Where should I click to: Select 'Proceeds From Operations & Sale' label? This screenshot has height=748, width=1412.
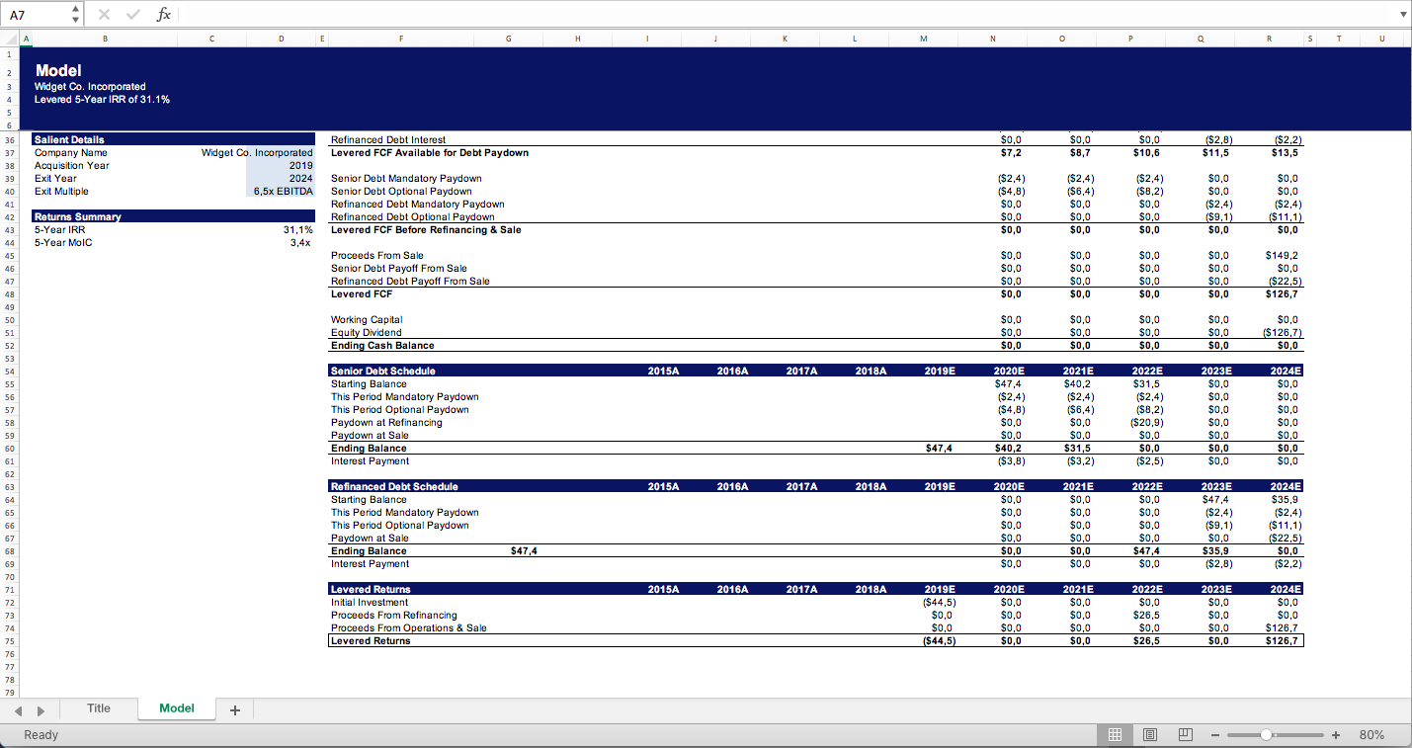tap(409, 627)
